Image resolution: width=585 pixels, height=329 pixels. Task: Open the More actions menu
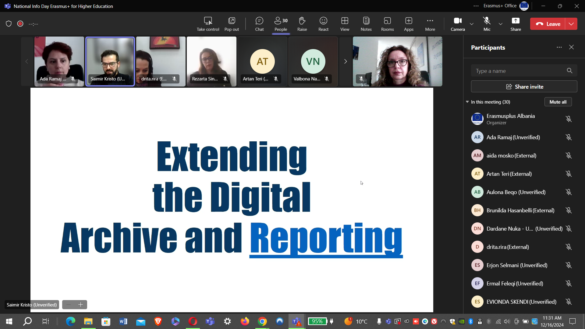pyautogui.click(x=430, y=24)
